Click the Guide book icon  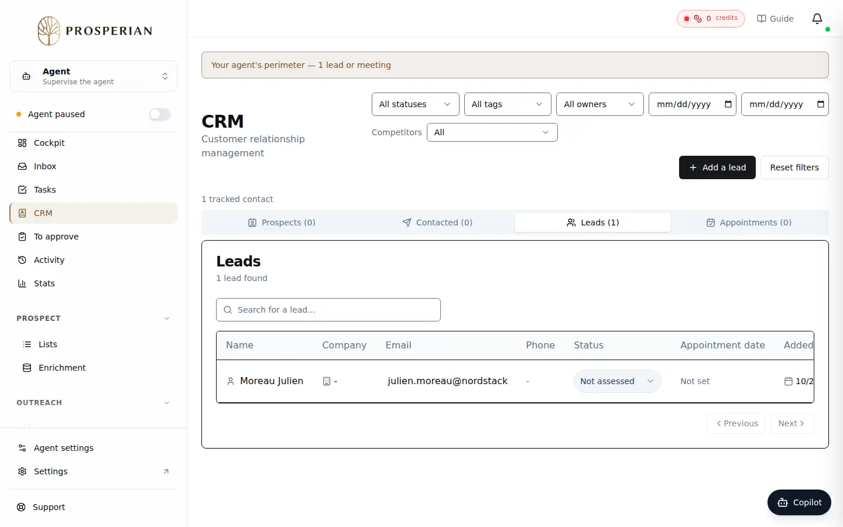761,19
